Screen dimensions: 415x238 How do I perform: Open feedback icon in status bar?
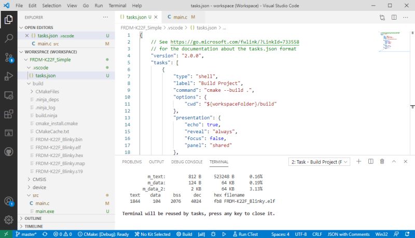pos(396,234)
